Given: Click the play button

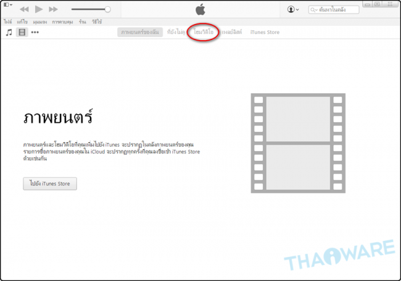Looking at the screenshot, I should (x=39, y=9).
